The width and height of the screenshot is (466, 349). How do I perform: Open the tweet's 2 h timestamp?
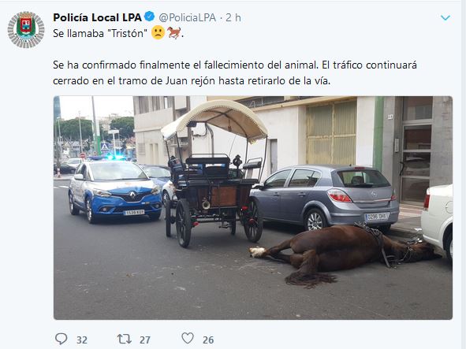(233, 17)
